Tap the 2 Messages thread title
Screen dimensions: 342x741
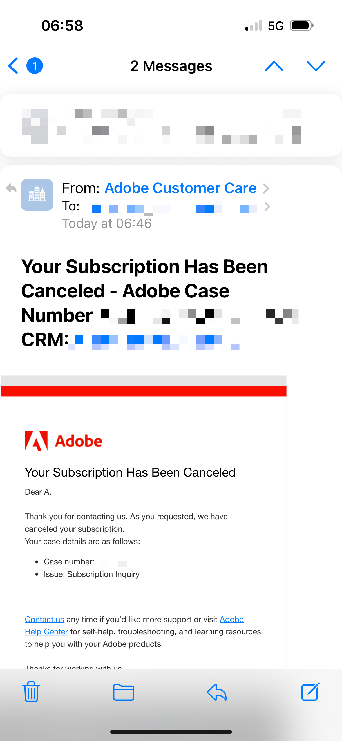(171, 66)
